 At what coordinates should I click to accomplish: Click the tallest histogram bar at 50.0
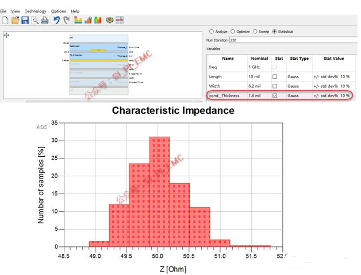click(160, 192)
